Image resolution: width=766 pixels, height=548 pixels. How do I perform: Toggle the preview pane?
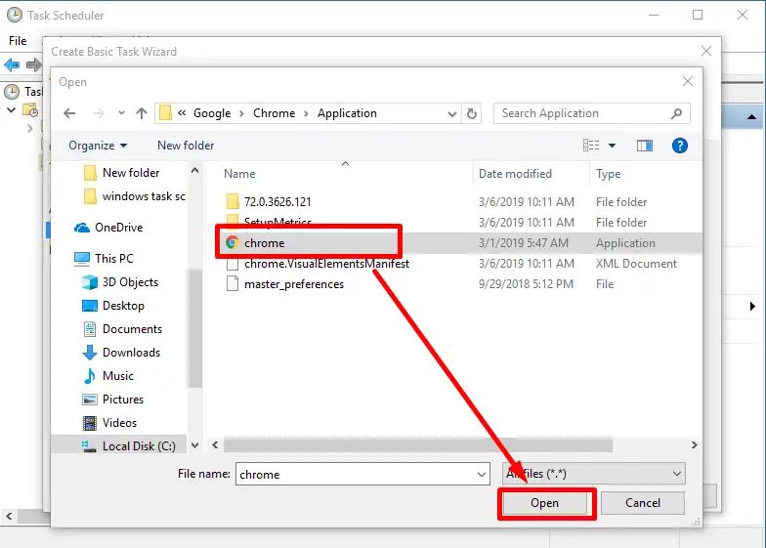click(x=645, y=146)
